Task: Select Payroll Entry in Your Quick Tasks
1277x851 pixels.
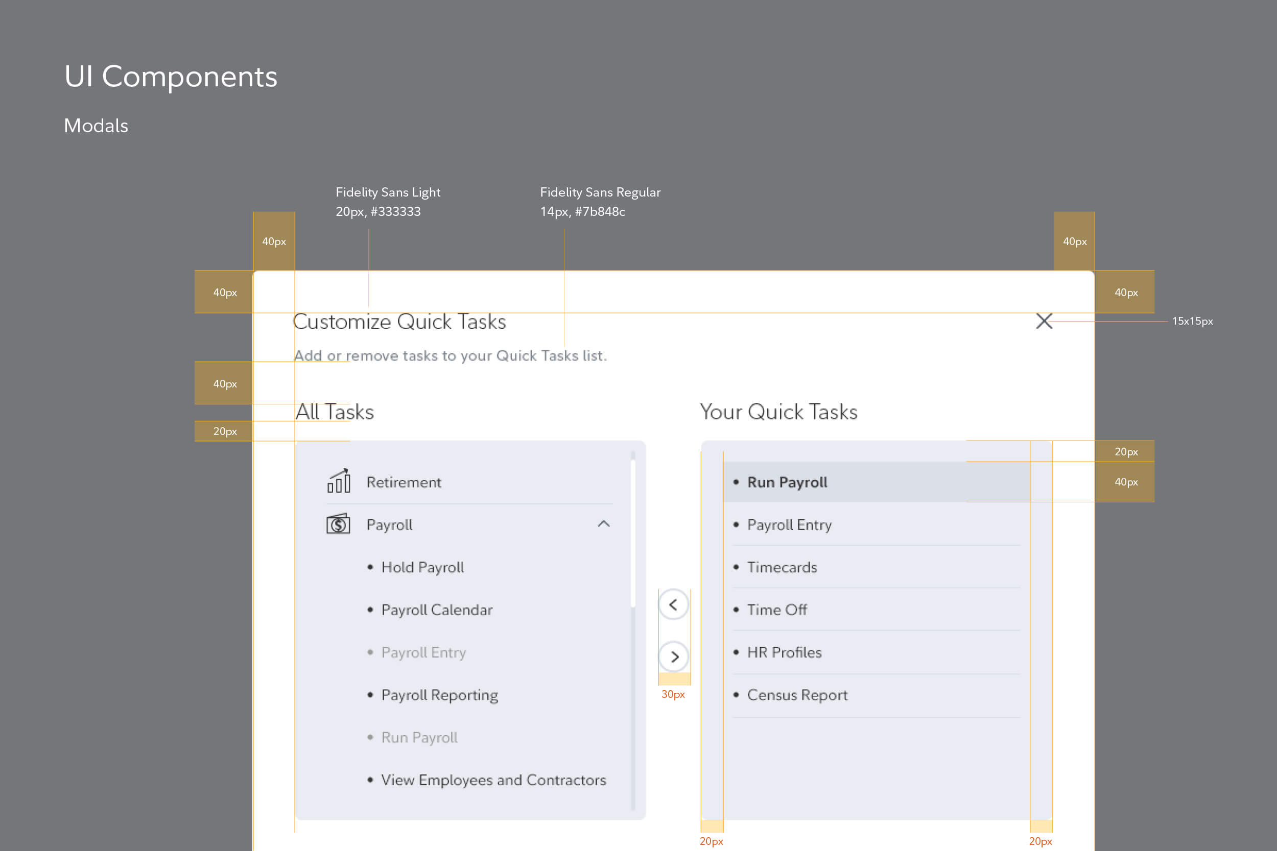Action: pyautogui.click(x=789, y=525)
